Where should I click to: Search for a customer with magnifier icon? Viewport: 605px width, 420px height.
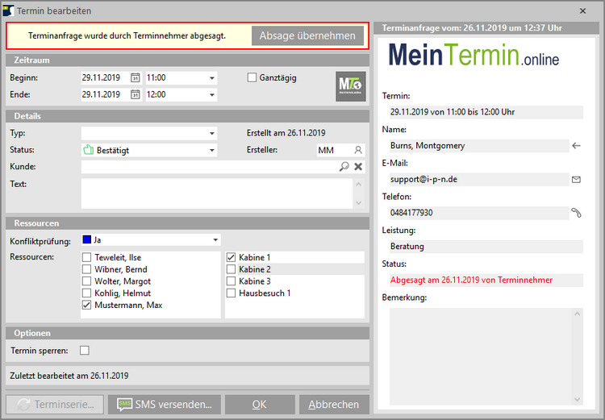(x=344, y=167)
